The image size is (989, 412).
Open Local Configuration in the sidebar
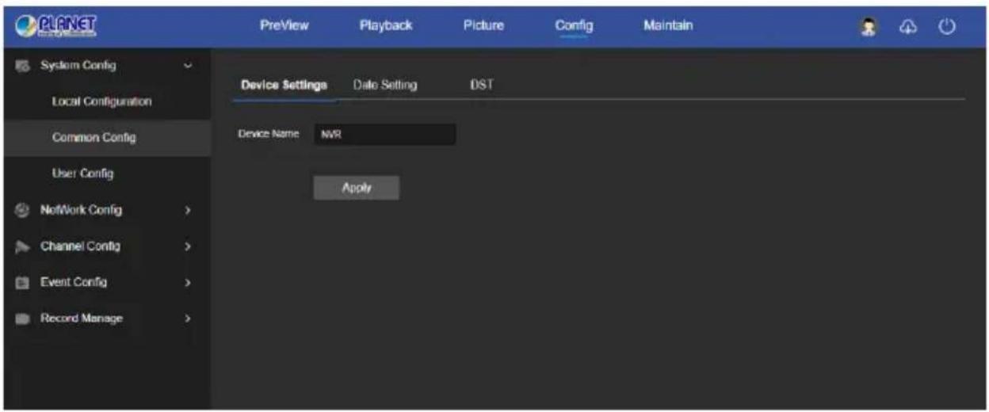102,102
